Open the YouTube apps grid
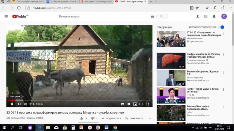This screenshot has height=131, width=234. pos(206,16)
